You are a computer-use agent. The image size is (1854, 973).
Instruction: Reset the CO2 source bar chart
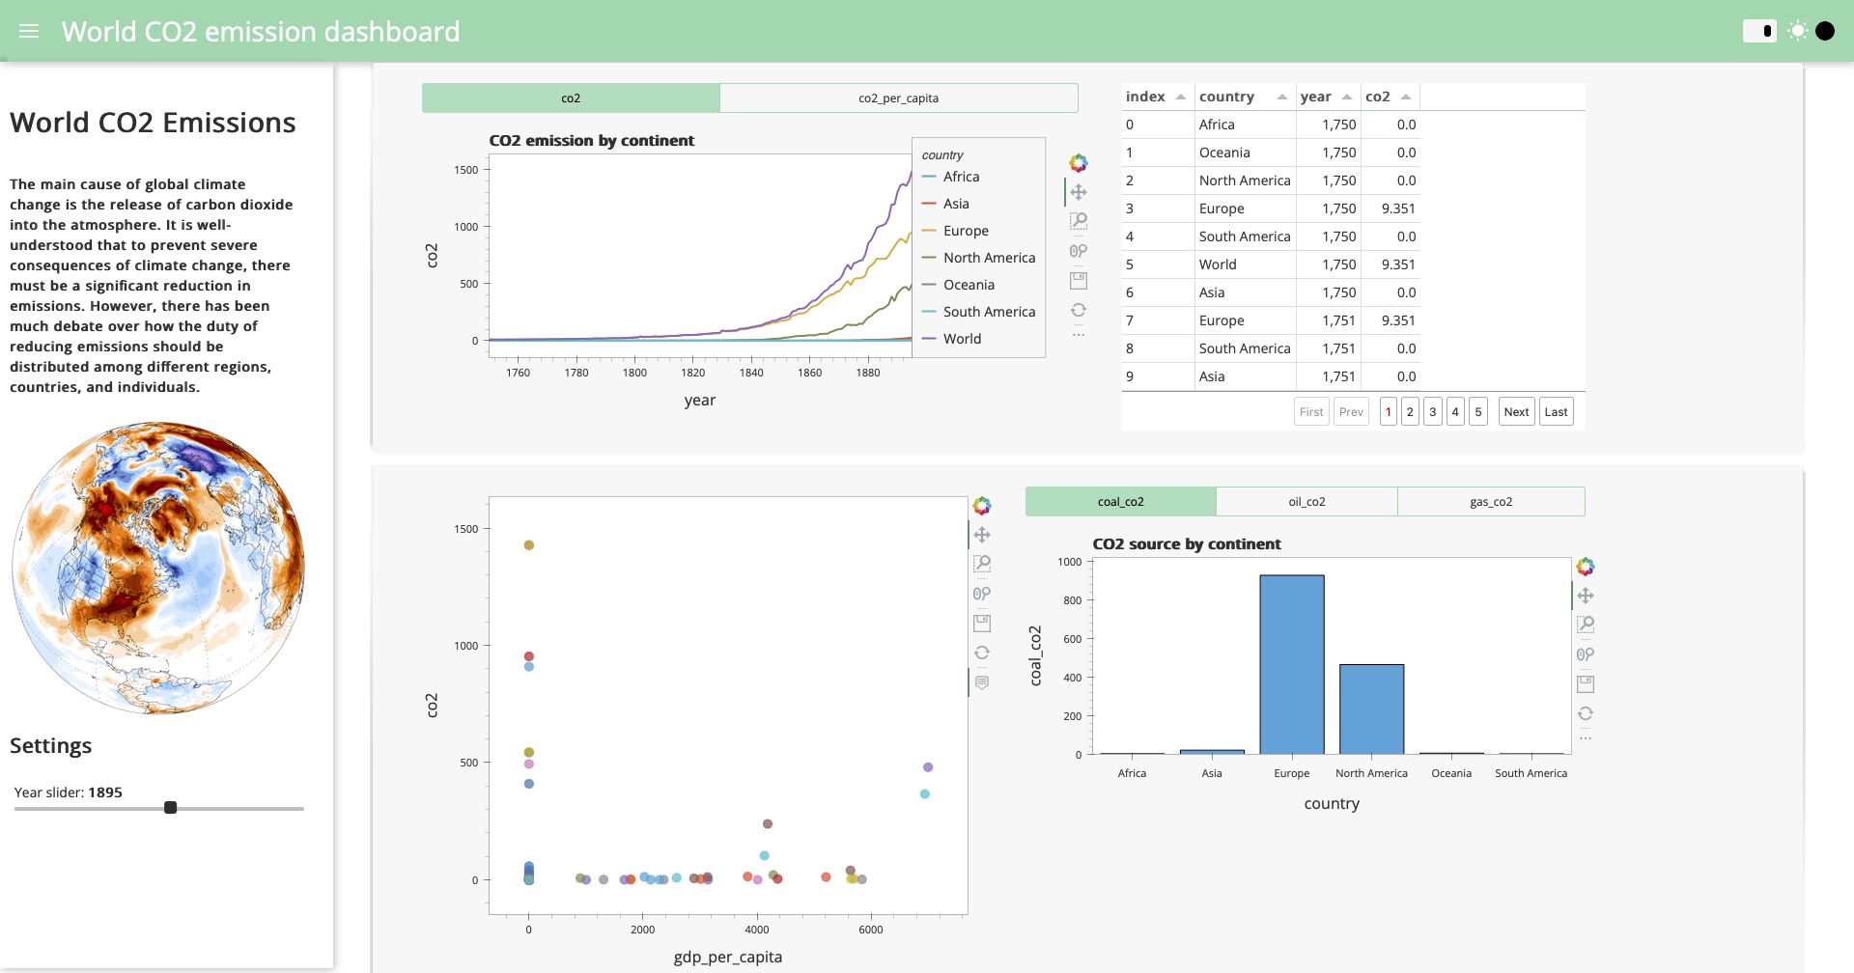(1586, 713)
